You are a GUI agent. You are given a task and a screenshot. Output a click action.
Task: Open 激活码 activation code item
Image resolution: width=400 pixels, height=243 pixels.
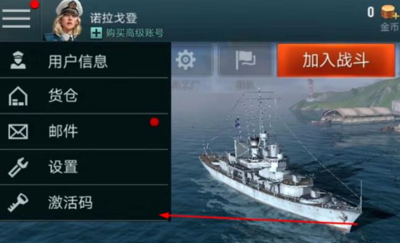[84, 202]
